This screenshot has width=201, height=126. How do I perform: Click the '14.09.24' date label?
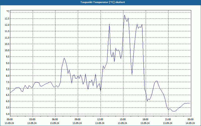[x=190, y=123]
